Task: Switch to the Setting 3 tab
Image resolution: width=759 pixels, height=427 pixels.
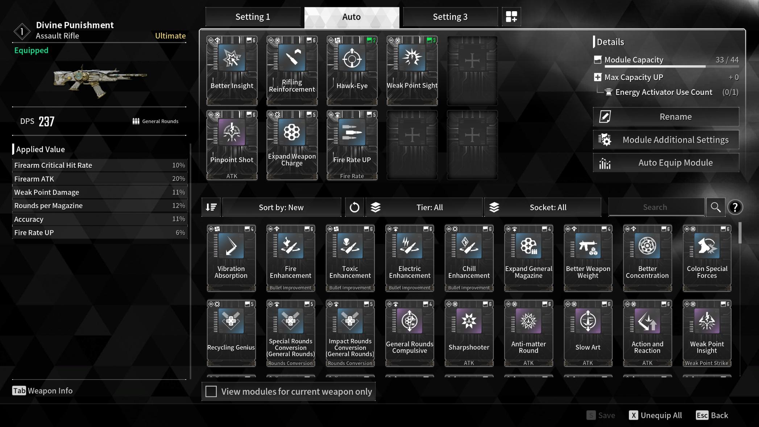Action: (x=450, y=17)
